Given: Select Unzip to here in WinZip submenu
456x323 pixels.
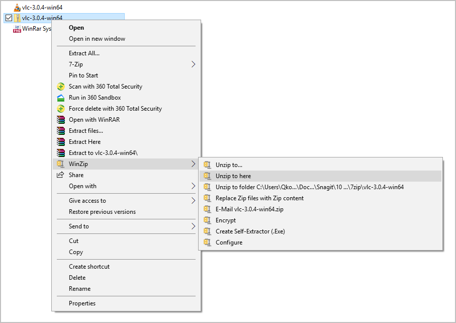Looking at the screenshot, I should click(x=233, y=176).
